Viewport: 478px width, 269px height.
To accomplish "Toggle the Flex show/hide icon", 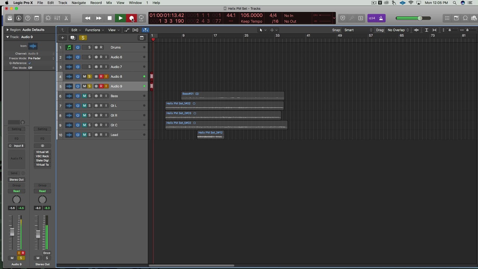I will [136, 30].
